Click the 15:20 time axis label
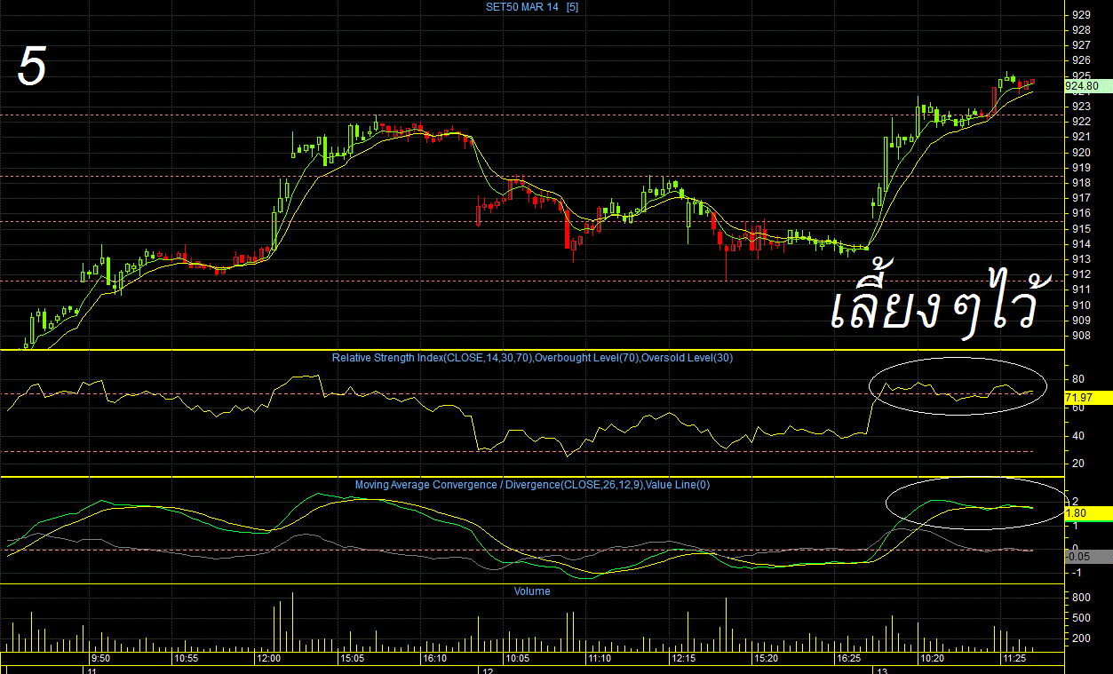Image resolution: width=1113 pixels, height=674 pixels. [766, 659]
